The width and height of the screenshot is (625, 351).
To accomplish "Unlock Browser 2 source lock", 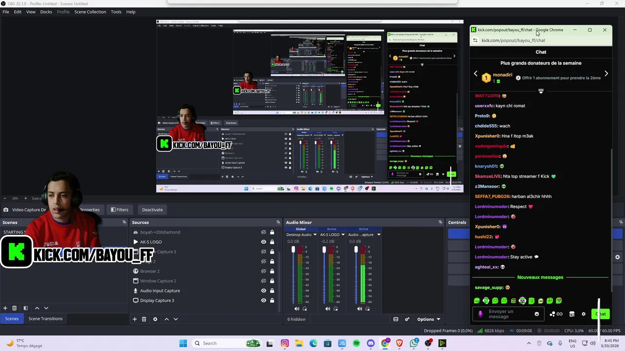I will tap(272, 271).
